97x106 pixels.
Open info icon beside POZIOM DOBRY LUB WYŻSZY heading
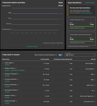pos(91,35)
